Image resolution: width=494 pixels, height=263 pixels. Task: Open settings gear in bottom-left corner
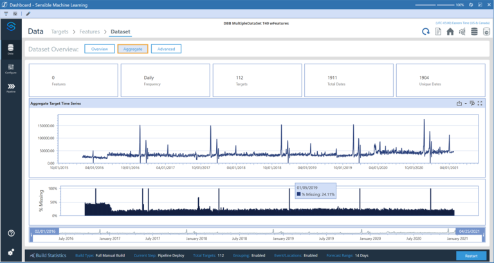(11, 252)
